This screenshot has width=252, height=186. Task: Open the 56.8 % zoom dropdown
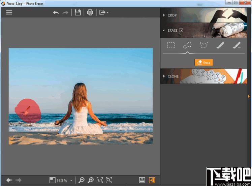coord(71,180)
